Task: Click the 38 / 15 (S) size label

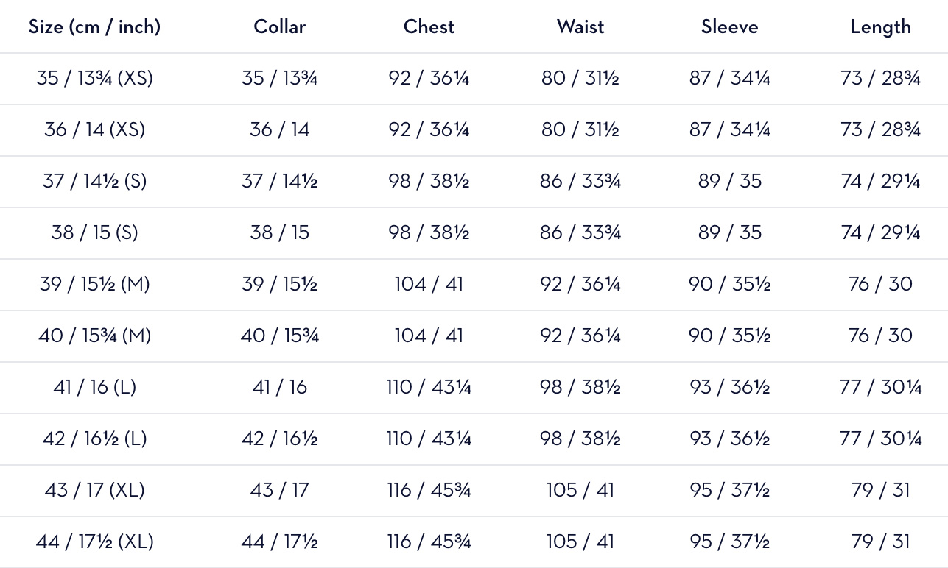Action: click(94, 232)
